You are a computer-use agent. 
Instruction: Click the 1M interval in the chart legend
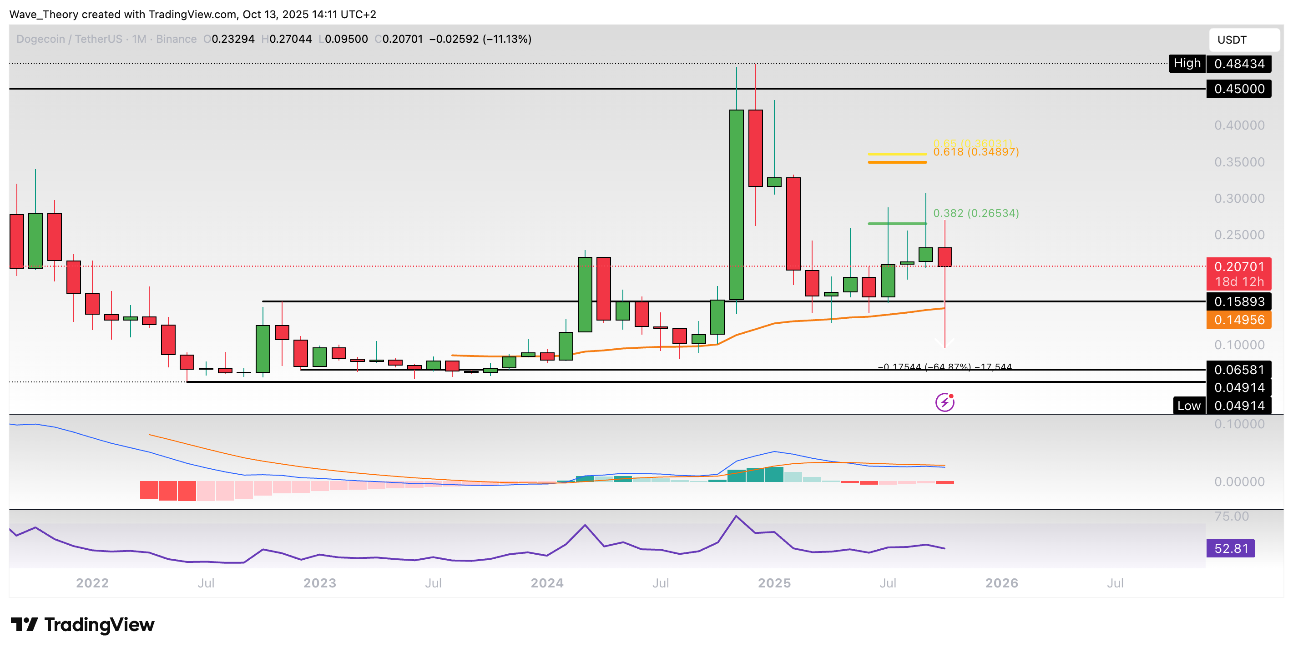[x=139, y=39]
